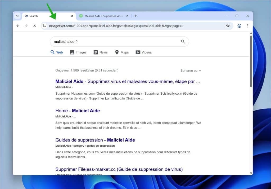Click the snippet starting 'Dans cette catégorie'

(123, 155)
